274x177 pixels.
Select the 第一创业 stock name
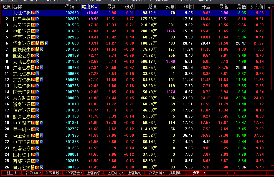point(22,129)
